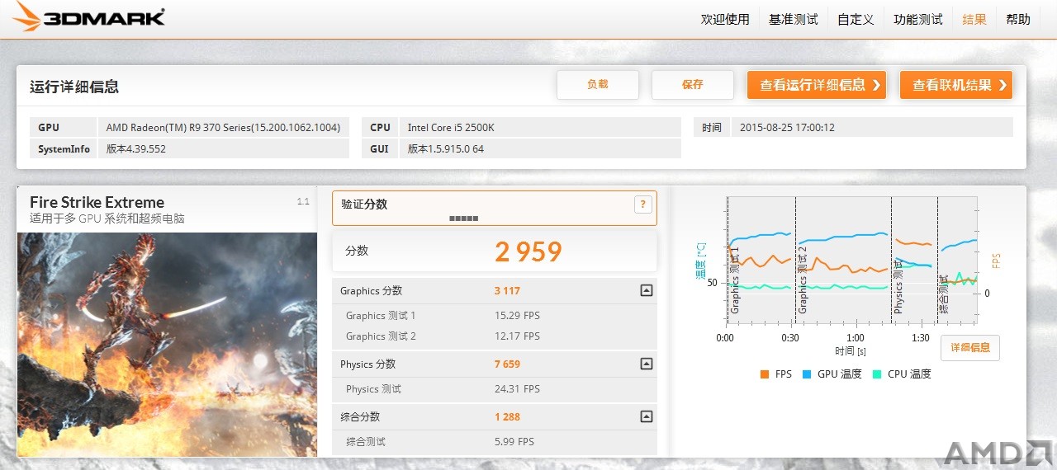Click the AMD Radeon R9 370 GPU text
This screenshot has width=1057, height=470.
click(x=223, y=128)
